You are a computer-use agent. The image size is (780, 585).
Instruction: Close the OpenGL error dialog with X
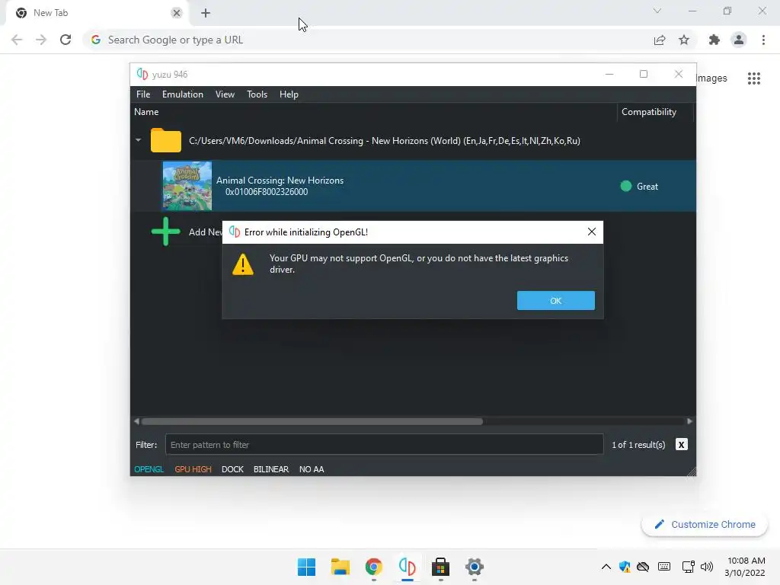point(591,232)
